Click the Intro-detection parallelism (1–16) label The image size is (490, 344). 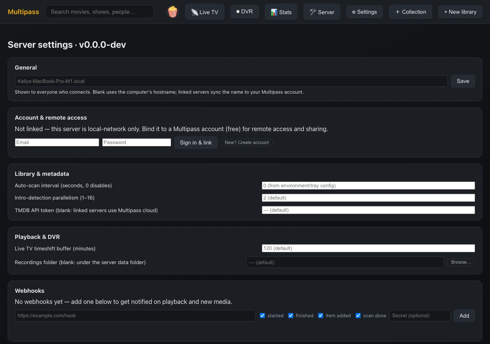[55, 198]
